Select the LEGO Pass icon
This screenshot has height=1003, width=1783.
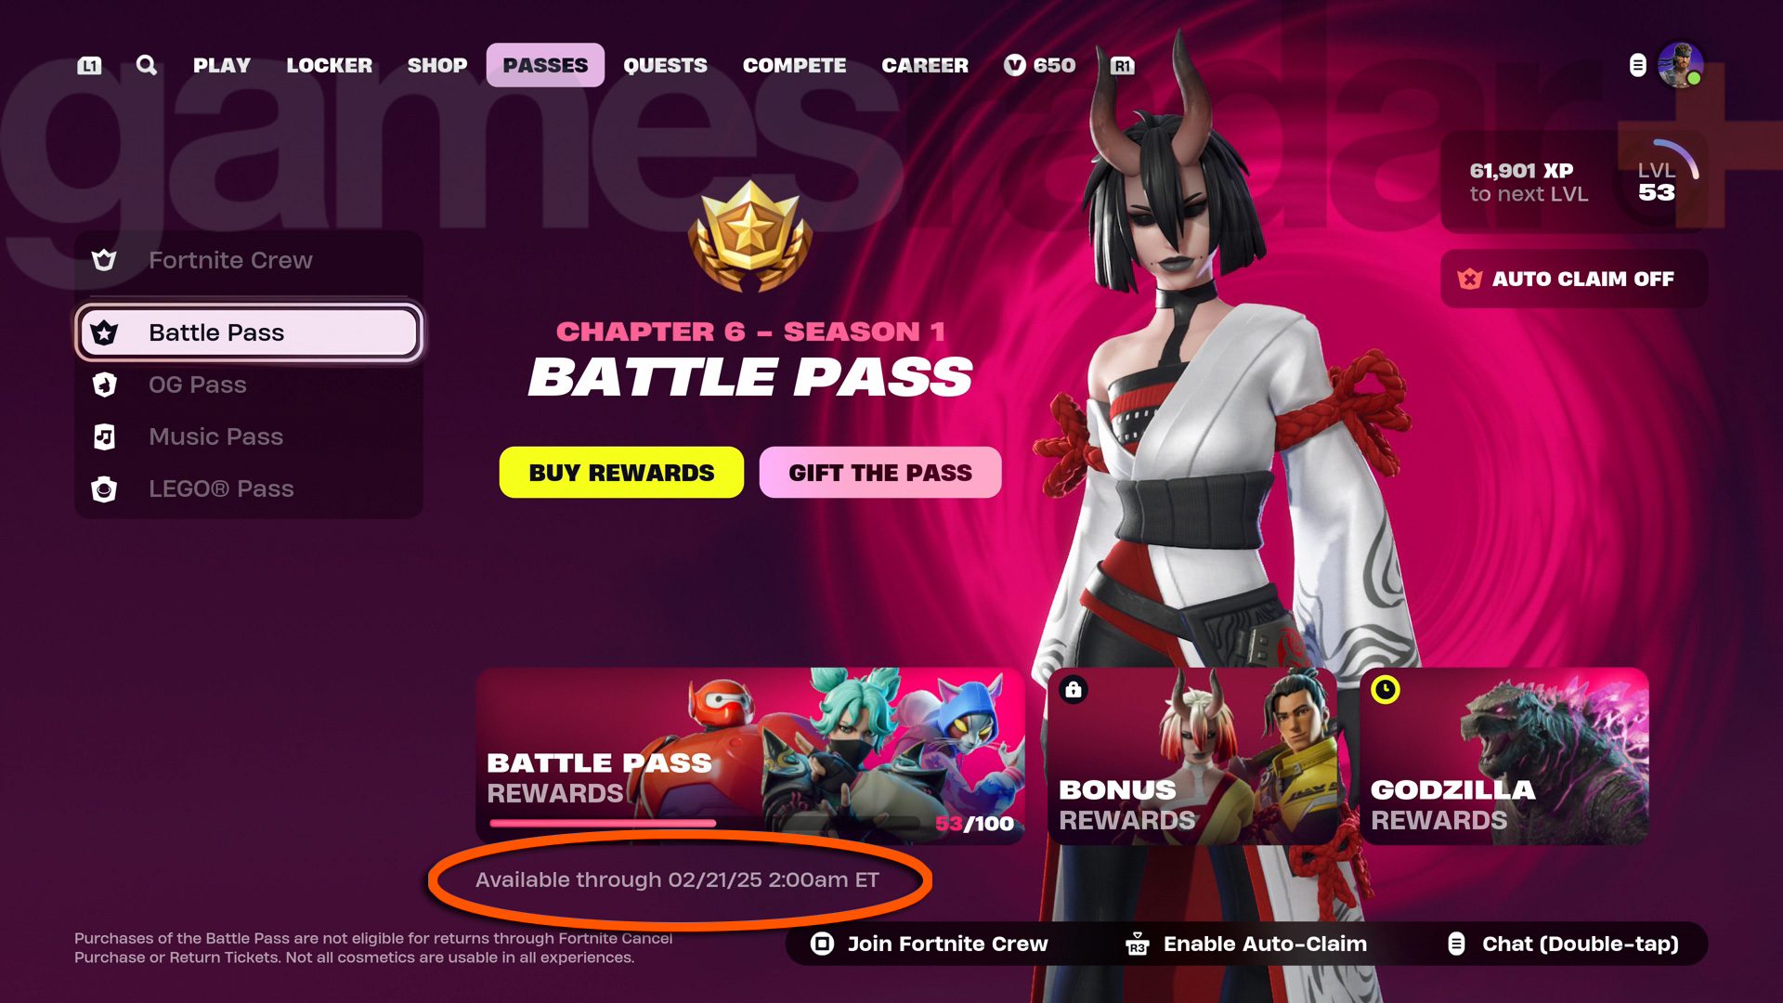coord(104,488)
